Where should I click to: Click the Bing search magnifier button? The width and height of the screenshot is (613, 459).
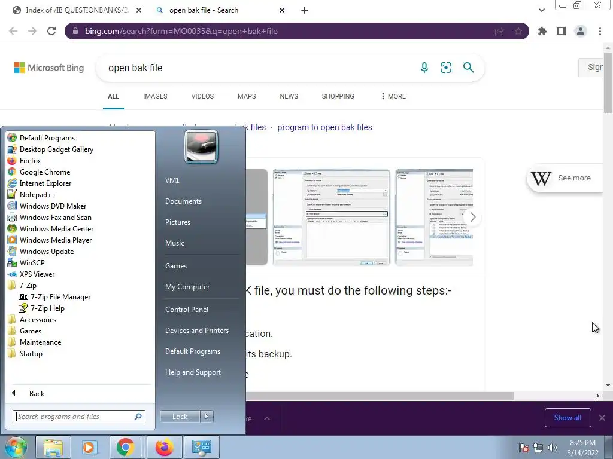pos(468,68)
